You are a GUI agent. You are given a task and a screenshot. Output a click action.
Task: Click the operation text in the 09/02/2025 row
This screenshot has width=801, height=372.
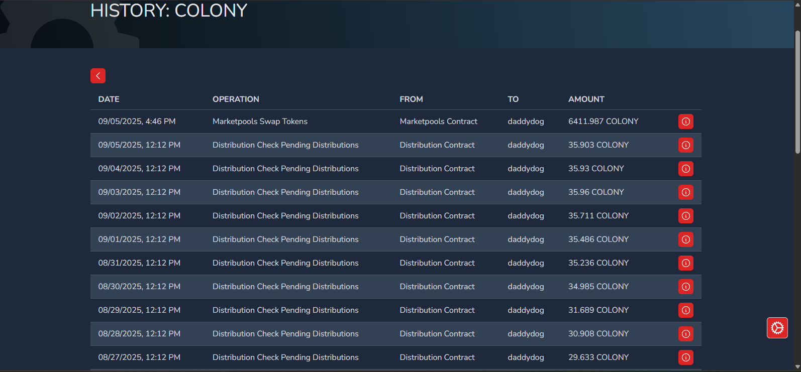[x=285, y=216]
